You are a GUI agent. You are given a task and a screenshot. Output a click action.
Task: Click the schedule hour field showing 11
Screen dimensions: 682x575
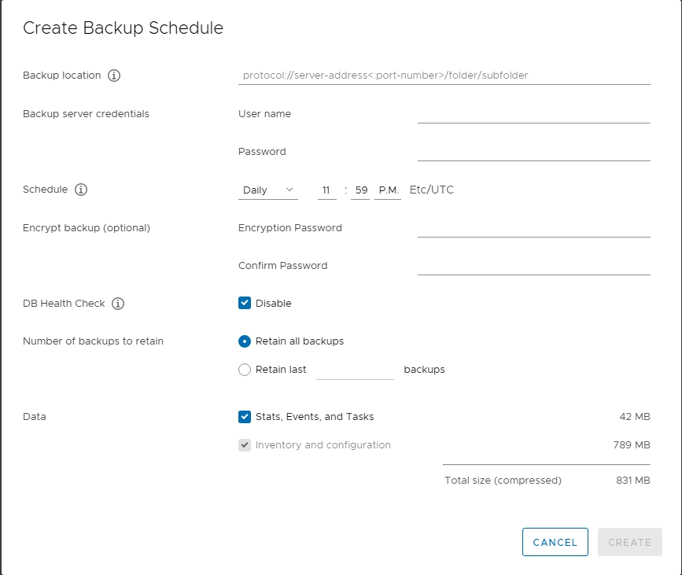327,190
